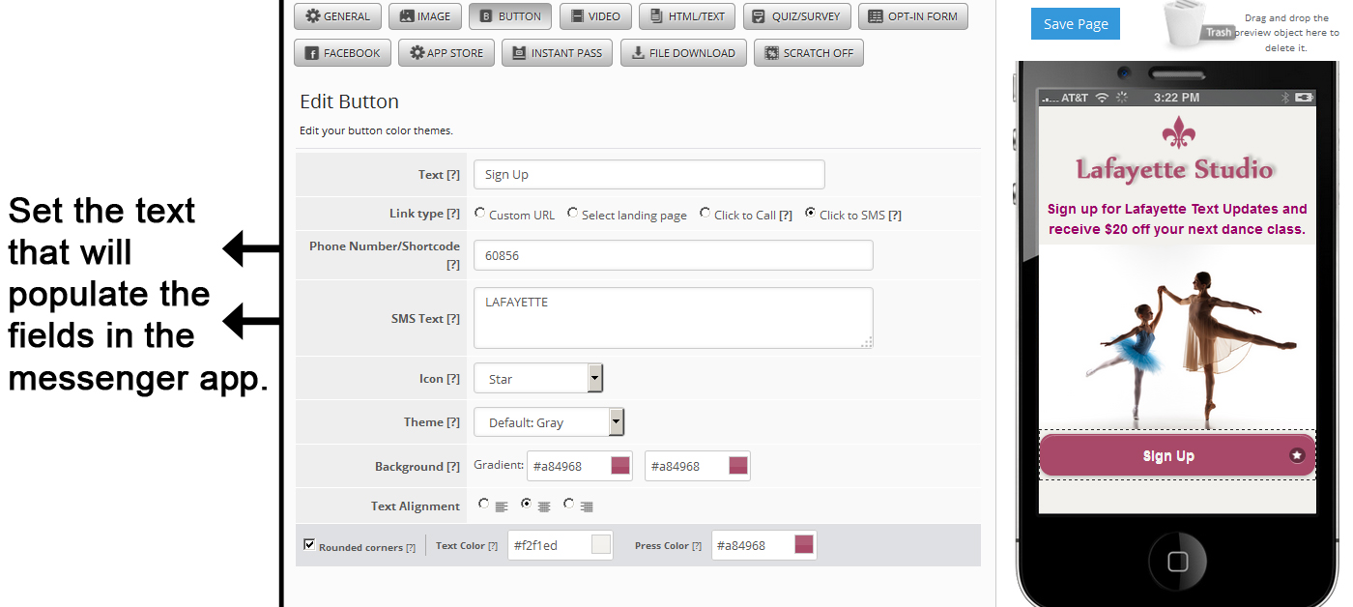Viewport: 1353px width, 607px height.
Task: Click the button Text input field
Action: 649,174
